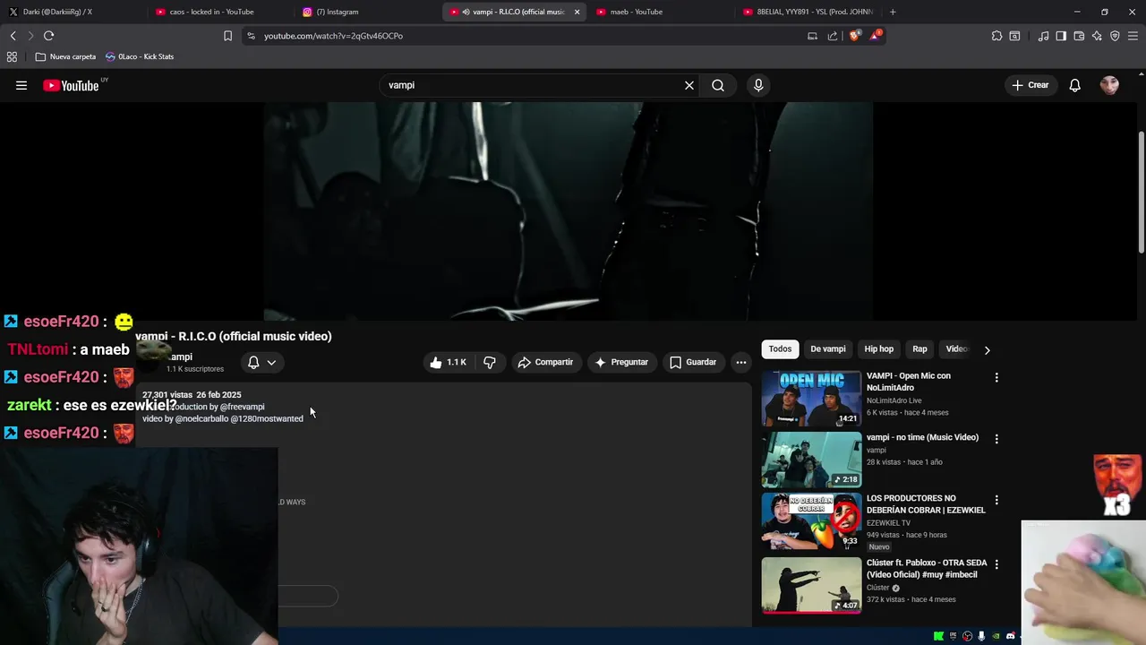Close the vampi R.I.C.O browser tab
The height and width of the screenshot is (645, 1146).
coord(577,12)
